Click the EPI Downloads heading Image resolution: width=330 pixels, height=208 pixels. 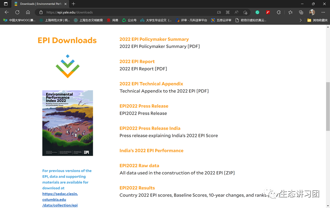67,40
